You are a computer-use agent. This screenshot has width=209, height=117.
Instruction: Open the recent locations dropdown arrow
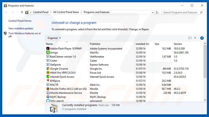17,12
